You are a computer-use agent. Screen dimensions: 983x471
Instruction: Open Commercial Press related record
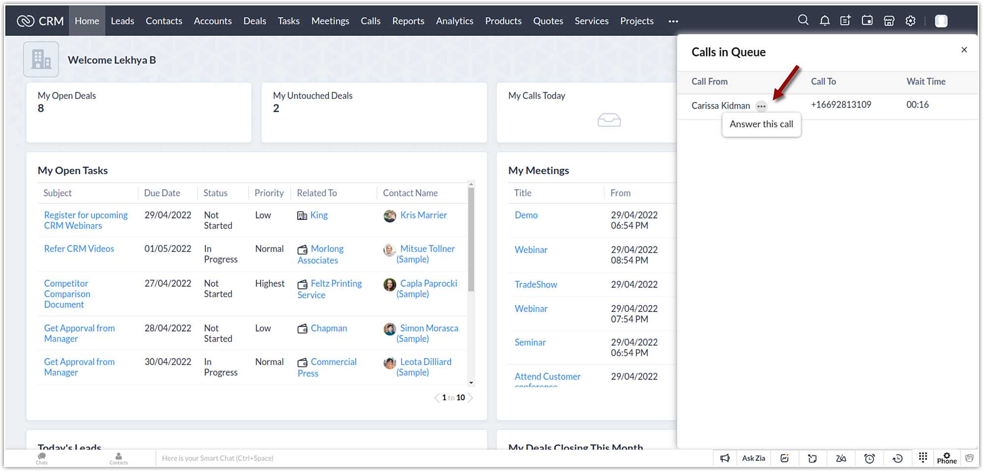tap(327, 367)
